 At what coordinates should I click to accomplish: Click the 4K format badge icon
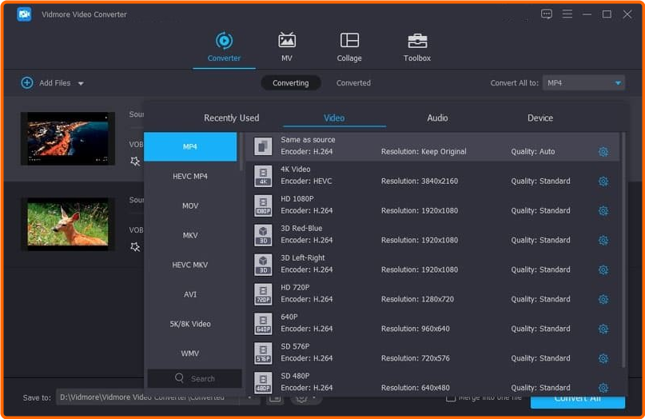tap(263, 176)
